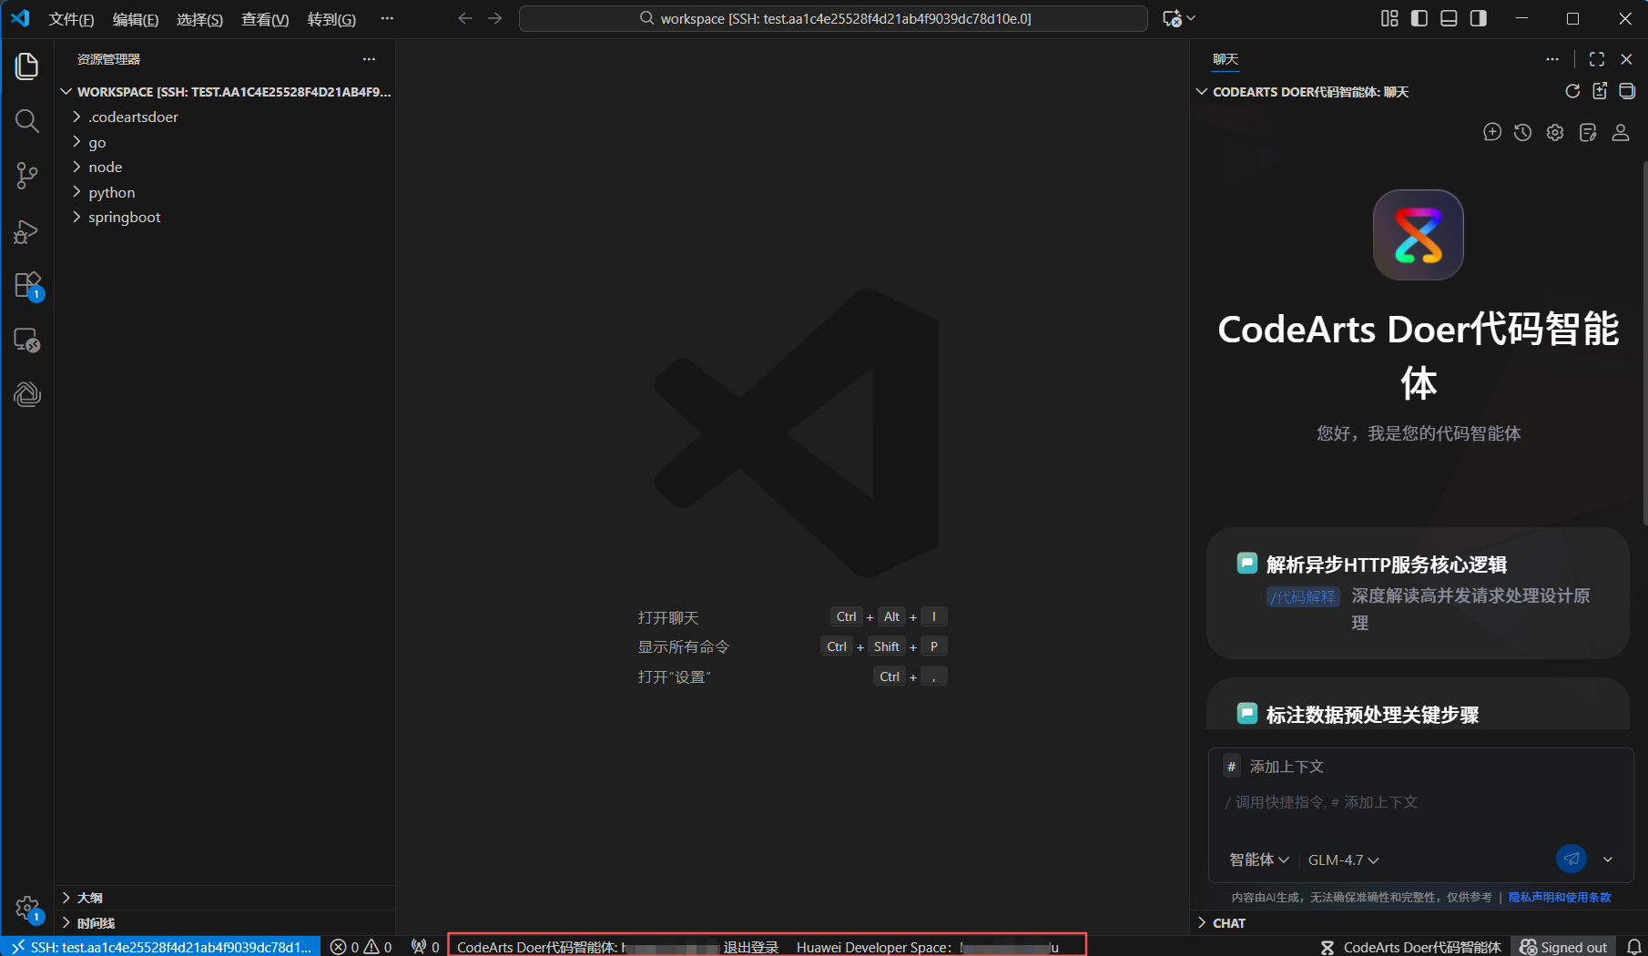Refresh the CodeArts Doer chat view
This screenshot has height=956, width=1648.
[1572, 91]
